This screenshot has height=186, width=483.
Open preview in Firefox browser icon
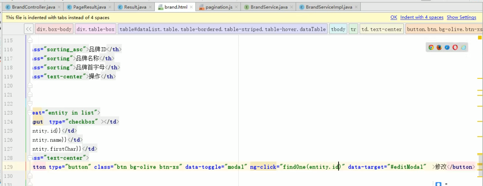(439, 48)
